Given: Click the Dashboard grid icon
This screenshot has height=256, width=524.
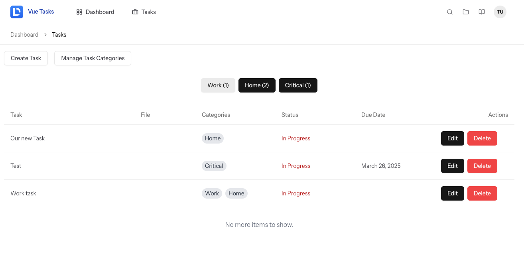Looking at the screenshot, I should coord(79,12).
